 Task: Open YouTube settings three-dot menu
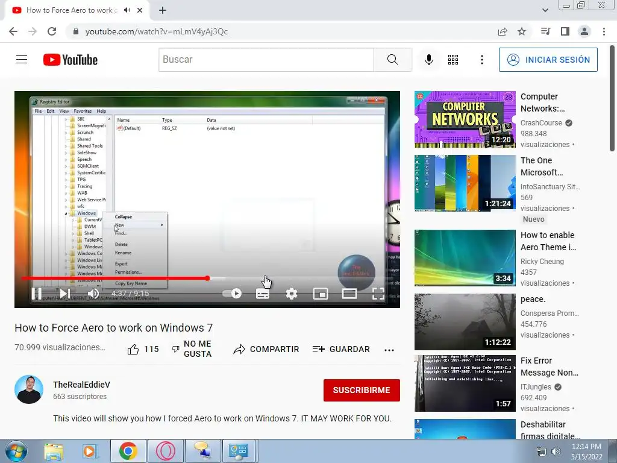(481, 60)
